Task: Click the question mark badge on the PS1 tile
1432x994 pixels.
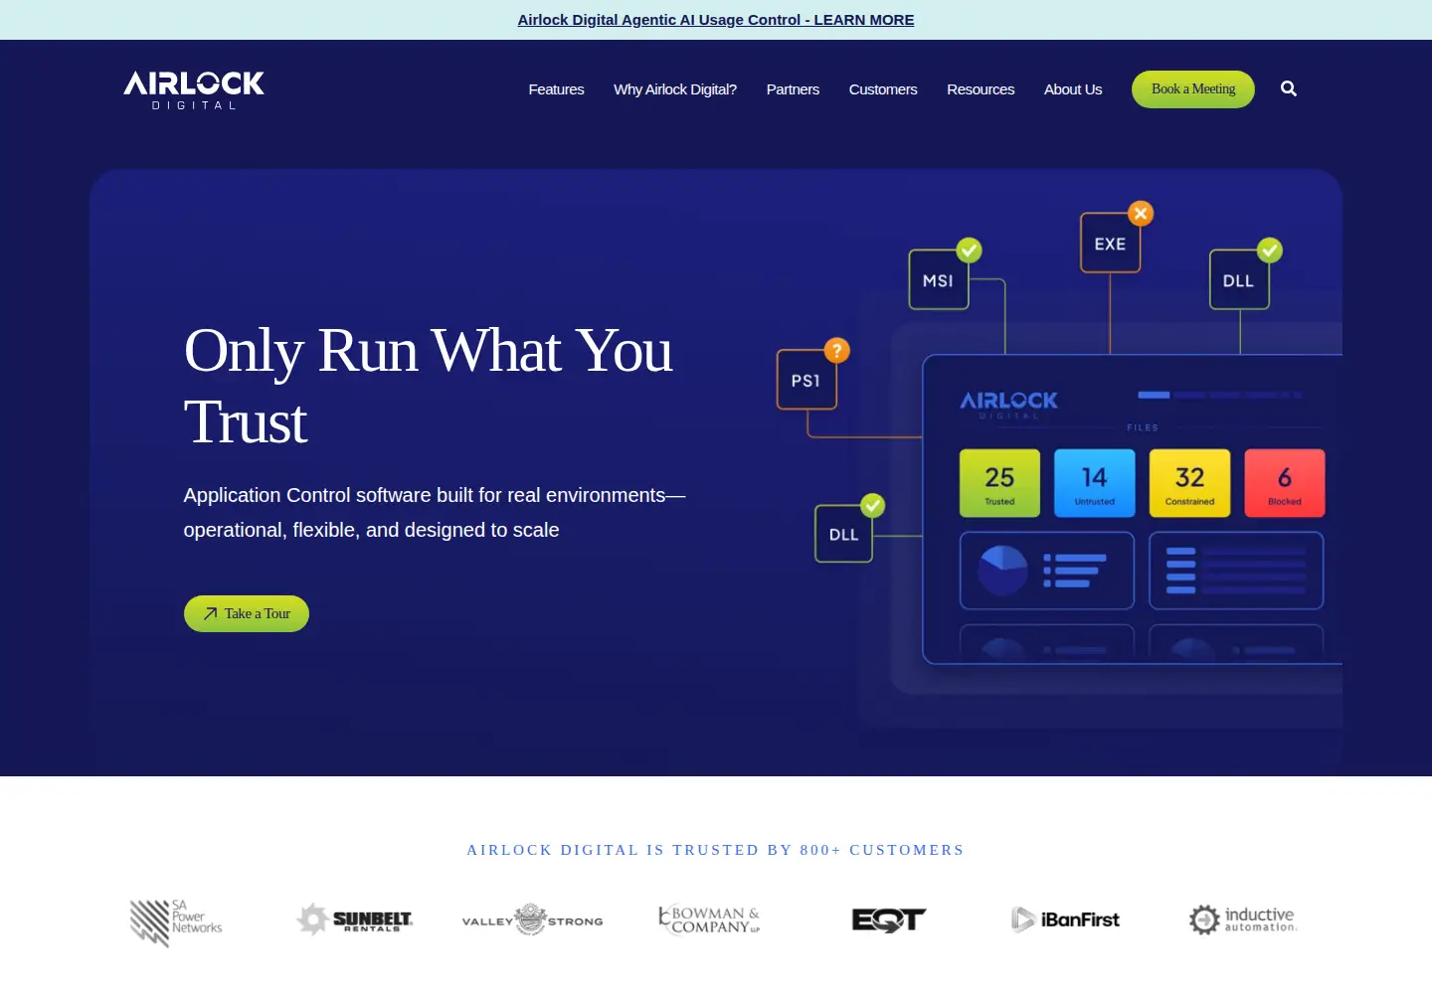Action: [837, 350]
